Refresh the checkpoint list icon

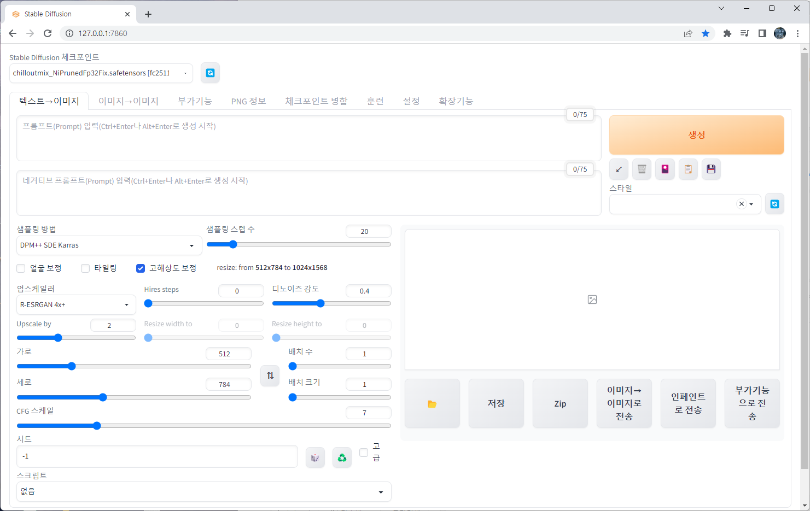210,73
